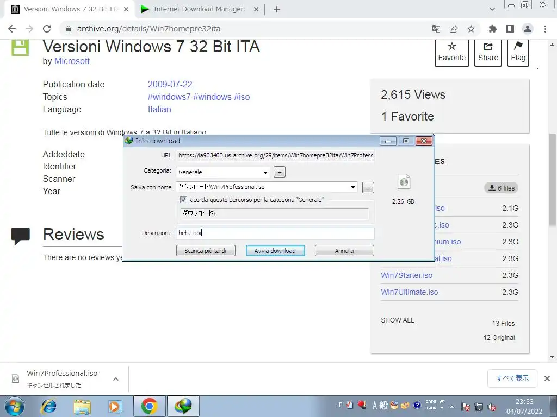Click the network tray icon
This screenshot has width=557, height=417.
tap(479, 407)
